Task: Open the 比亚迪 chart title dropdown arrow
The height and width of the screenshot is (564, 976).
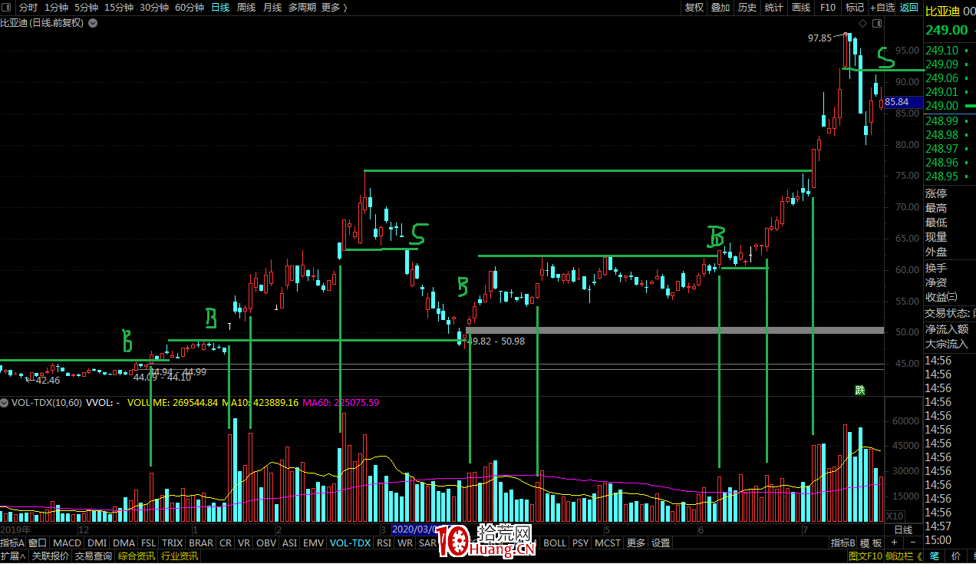Action: click(x=93, y=23)
